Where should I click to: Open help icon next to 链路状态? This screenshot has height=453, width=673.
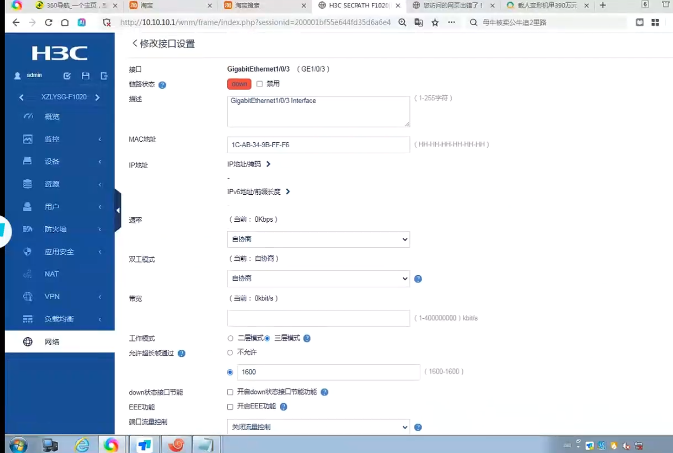(162, 85)
